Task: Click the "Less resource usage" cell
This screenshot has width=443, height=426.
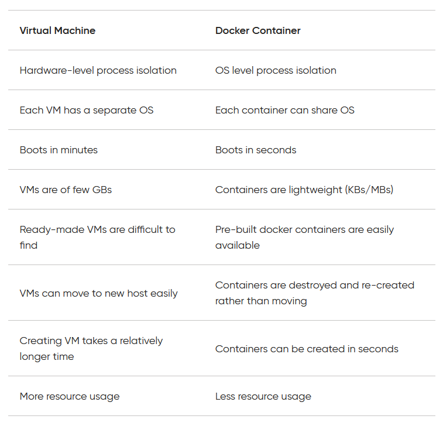Action: [x=263, y=396]
